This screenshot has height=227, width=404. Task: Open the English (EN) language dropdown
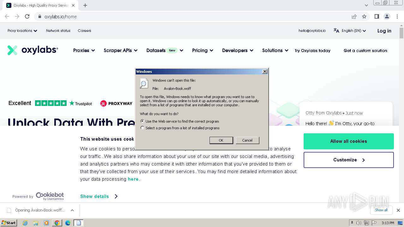click(x=354, y=31)
